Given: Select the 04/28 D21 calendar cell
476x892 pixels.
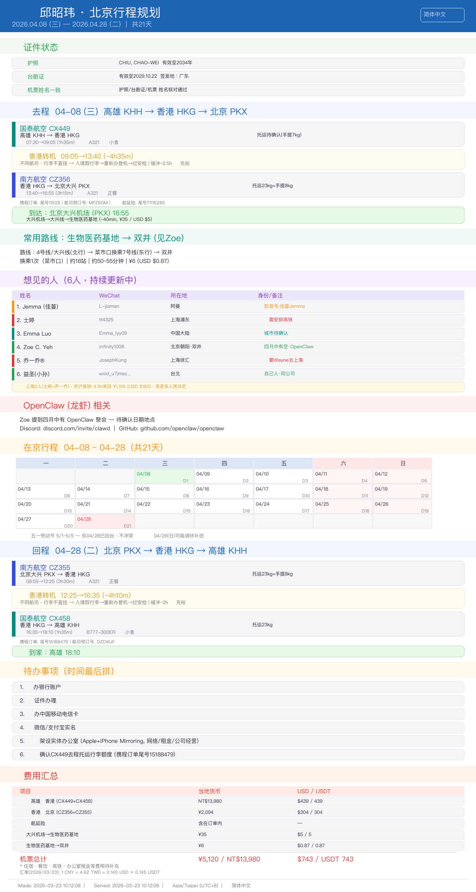Looking at the screenshot, I should tap(105, 522).
